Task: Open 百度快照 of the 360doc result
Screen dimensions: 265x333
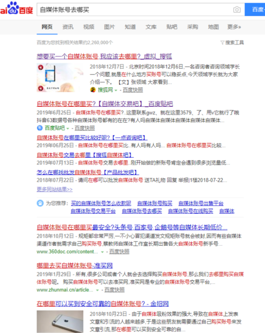Action: point(119,252)
